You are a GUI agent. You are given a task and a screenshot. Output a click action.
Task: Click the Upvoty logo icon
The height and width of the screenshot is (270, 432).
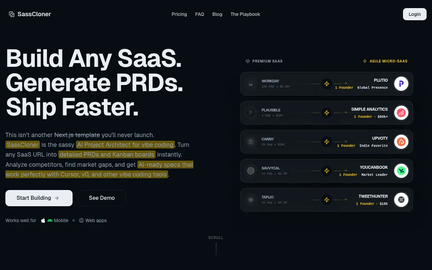[x=401, y=142]
